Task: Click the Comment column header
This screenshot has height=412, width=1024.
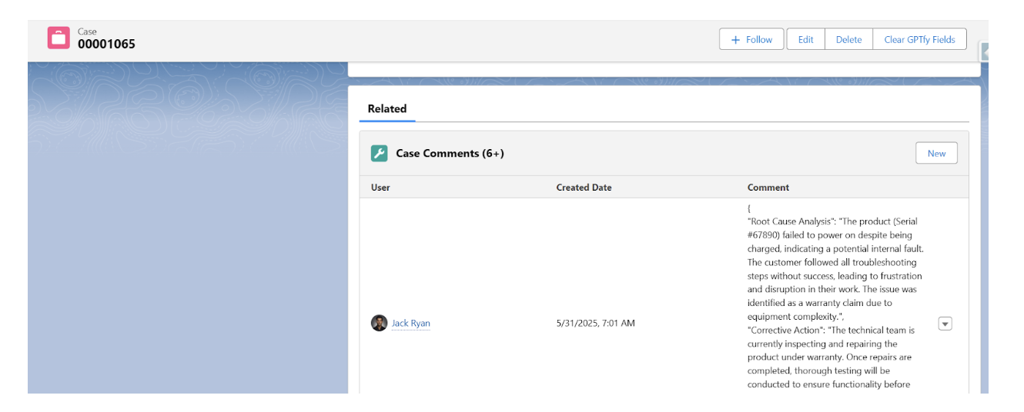Action: coord(768,187)
